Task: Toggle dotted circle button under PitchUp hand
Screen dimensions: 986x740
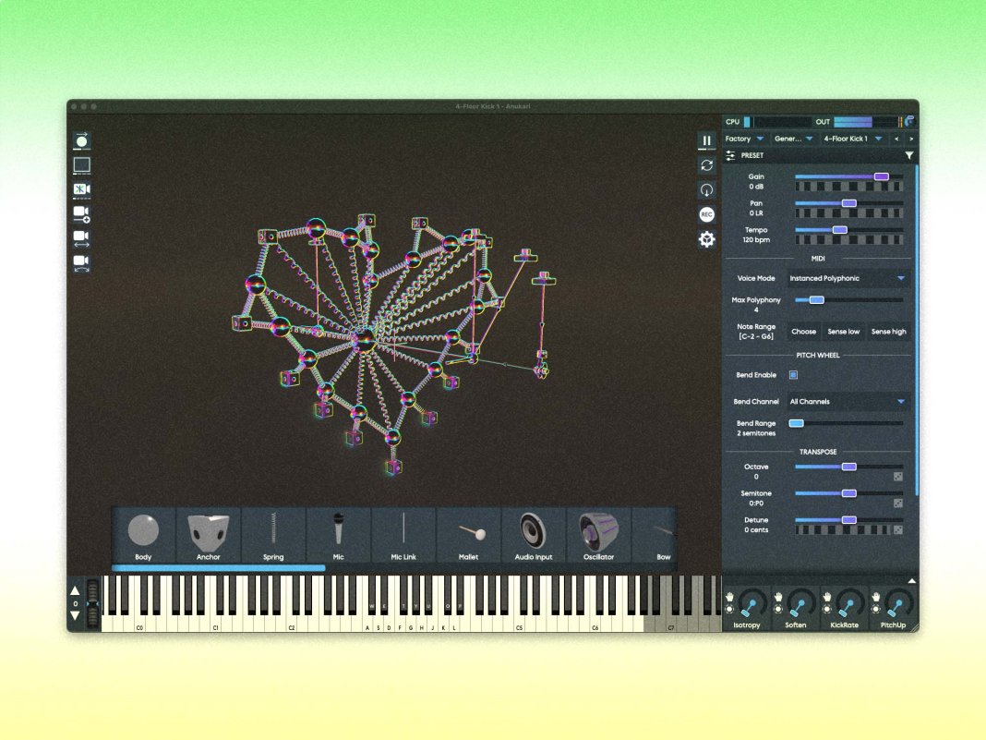Action: pyautogui.click(x=876, y=609)
